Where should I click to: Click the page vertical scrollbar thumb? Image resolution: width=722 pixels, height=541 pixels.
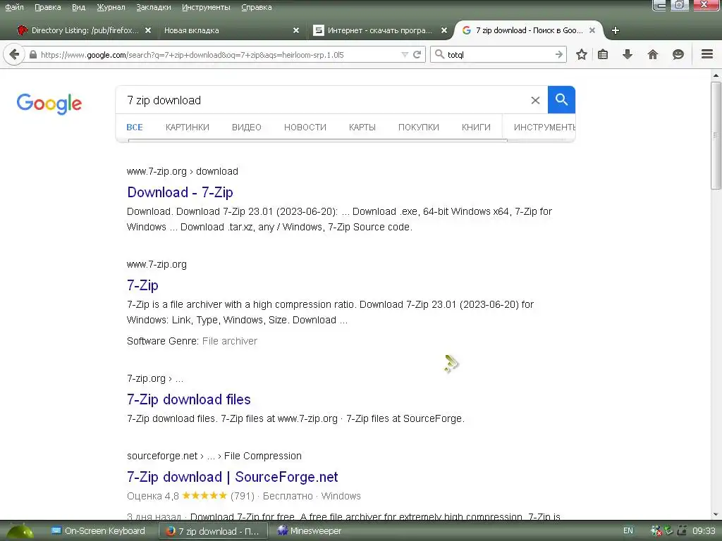[716, 135]
